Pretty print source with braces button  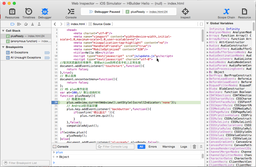click(201, 24)
